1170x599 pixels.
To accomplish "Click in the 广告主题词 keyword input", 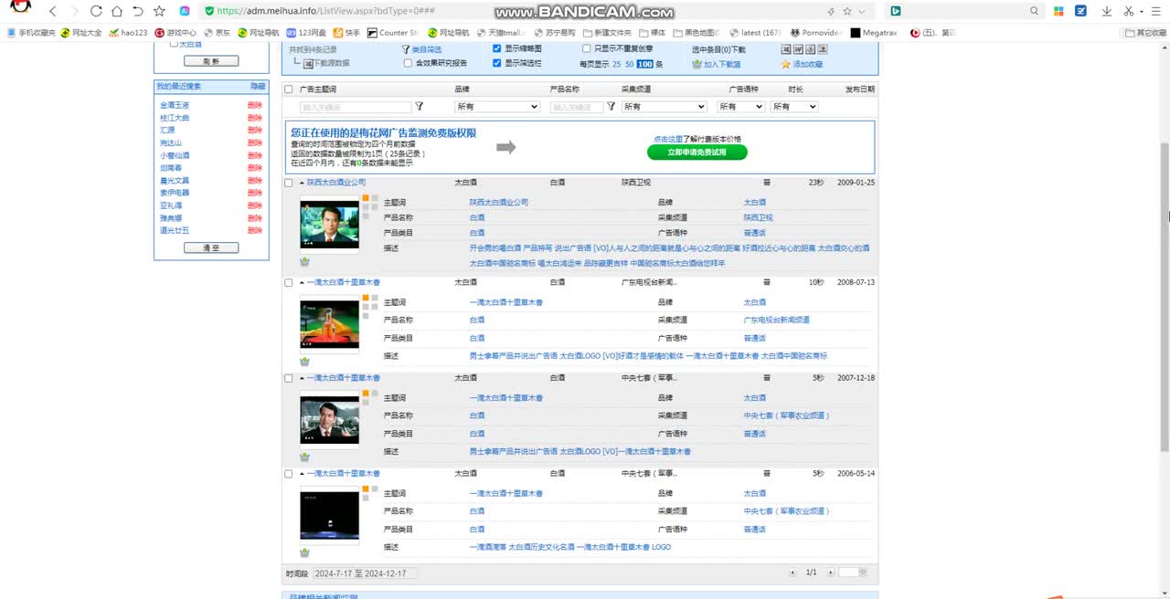I will pos(356,107).
